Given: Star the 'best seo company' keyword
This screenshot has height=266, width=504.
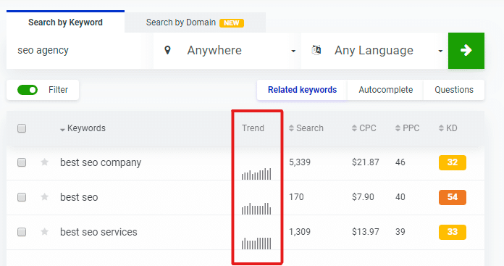Looking at the screenshot, I should 45,162.
